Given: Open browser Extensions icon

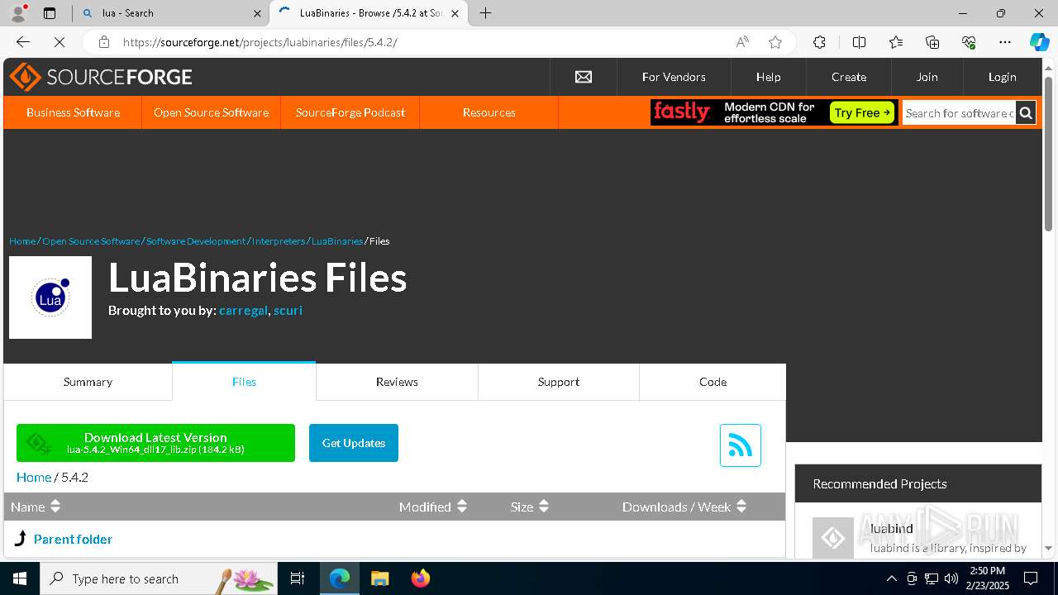Looking at the screenshot, I should (x=819, y=42).
